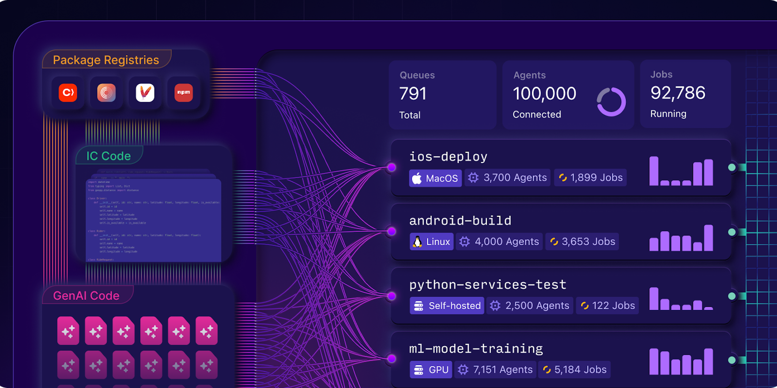777x388 pixels.
Task: Click the spinner icon beside 3,653 Jobs
Action: (554, 242)
